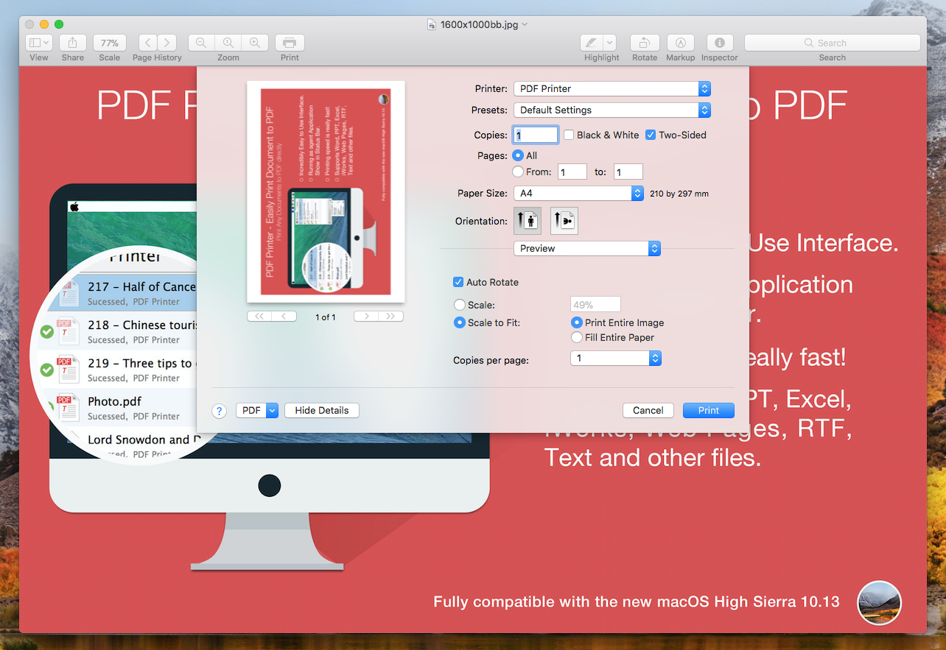The height and width of the screenshot is (650, 946).
Task: Go to next page in print preview
Action: click(366, 317)
